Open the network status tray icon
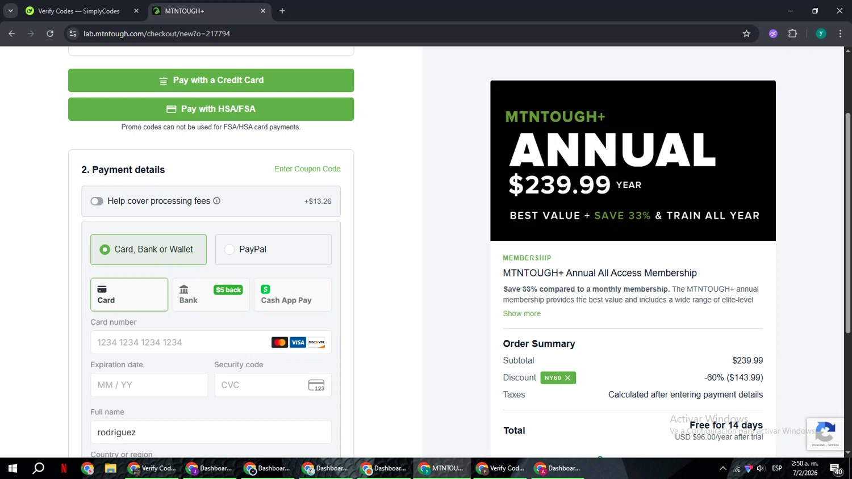Screen dimensions: 852x479 [x=737, y=469]
